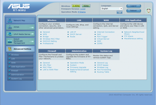Click the Advanced Setting tools icon
Viewport: 156px width, 105px height.
pyautogui.click(x=10, y=49)
